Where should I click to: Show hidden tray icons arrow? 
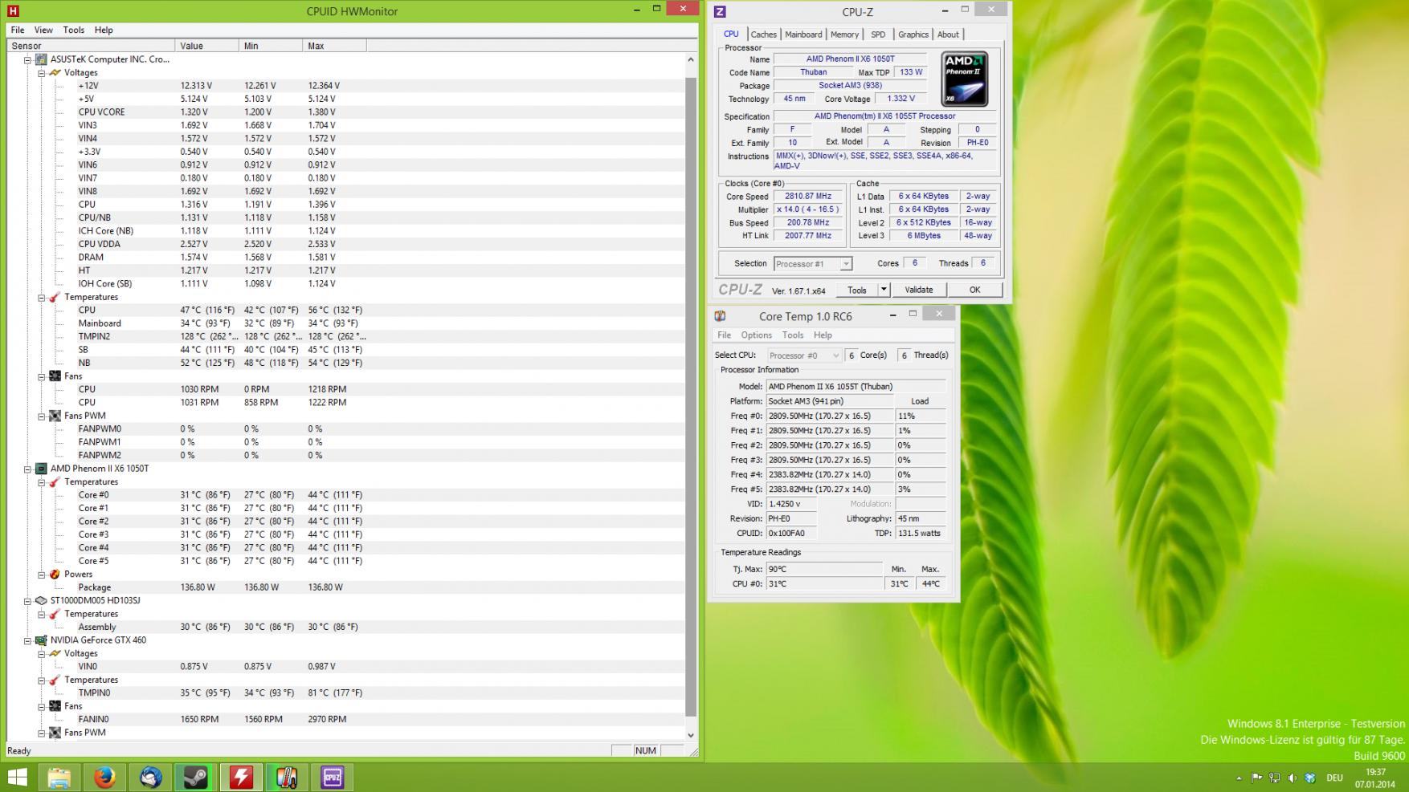tap(1238, 778)
